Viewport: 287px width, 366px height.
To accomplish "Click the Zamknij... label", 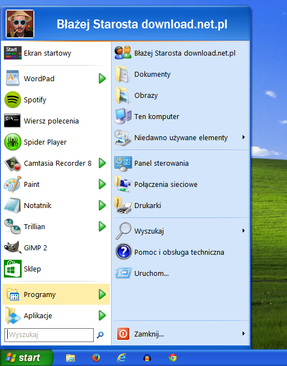I will tap(149, 334).
